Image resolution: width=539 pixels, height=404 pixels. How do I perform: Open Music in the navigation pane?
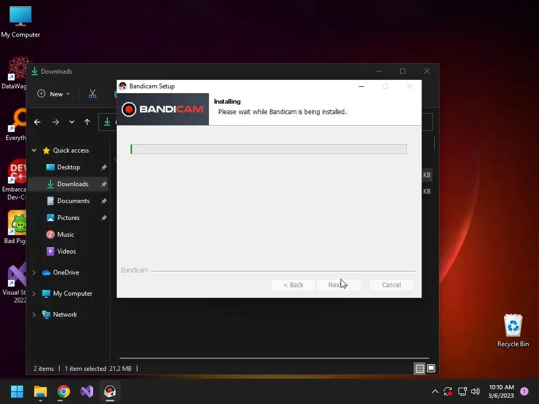click(x=65, y=235)
